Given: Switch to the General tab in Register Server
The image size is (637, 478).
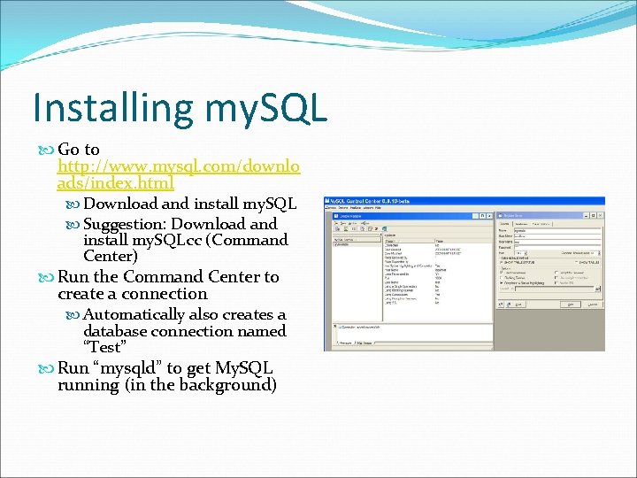Looking at the screenshot, I should pyautogui.click(x=504, y=224).
